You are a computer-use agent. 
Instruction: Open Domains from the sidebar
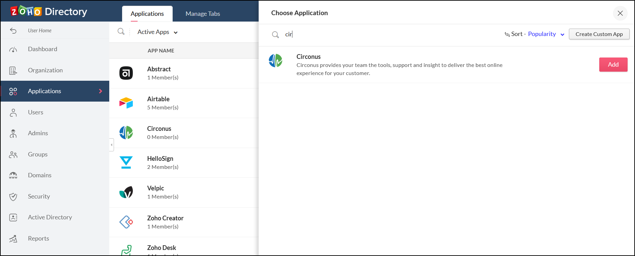tap(55, 175)
